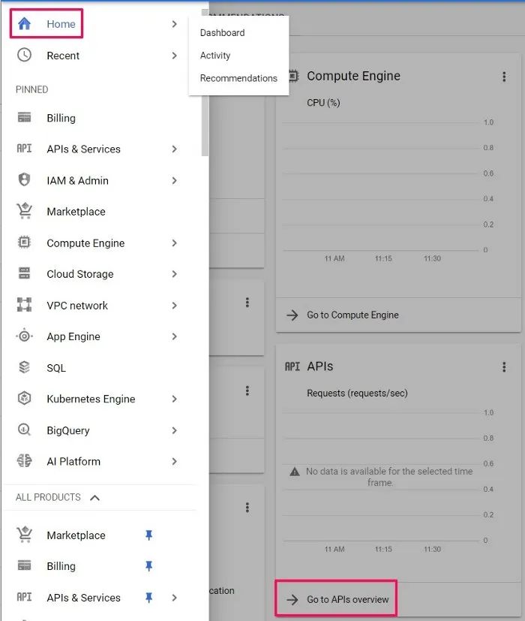Image resolution: width=525 pixels, height=621 pixels.
Task: Click the SQL service icon
Action: (24, 367)
